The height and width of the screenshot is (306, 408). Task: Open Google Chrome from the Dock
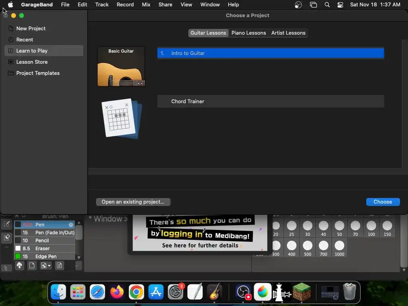click(136, 292)
